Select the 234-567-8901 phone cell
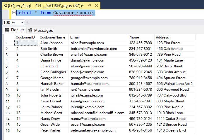The width and height of the screenshot is (204, 140). (x=140, y=49)
